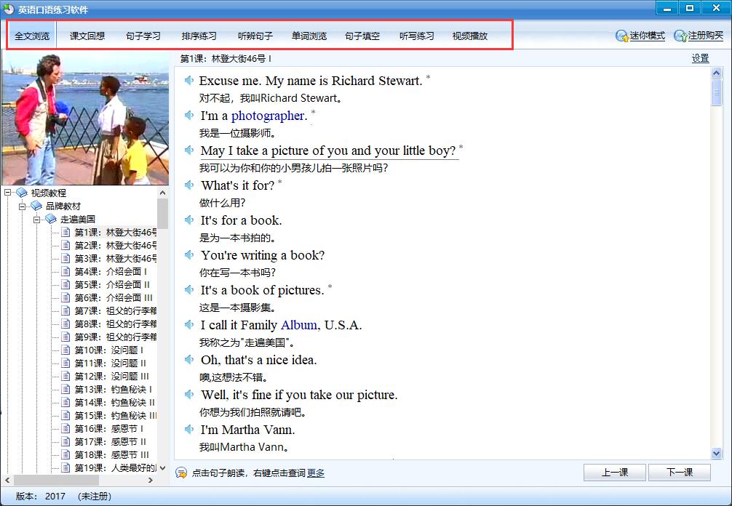This screenshot has width=732, height=506.
Task: Click document icon of 第16课: 感恩节 I
Action: click(65, 428)
